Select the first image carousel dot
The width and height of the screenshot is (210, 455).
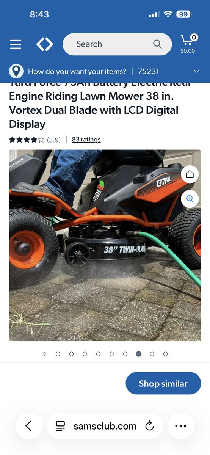45,354
